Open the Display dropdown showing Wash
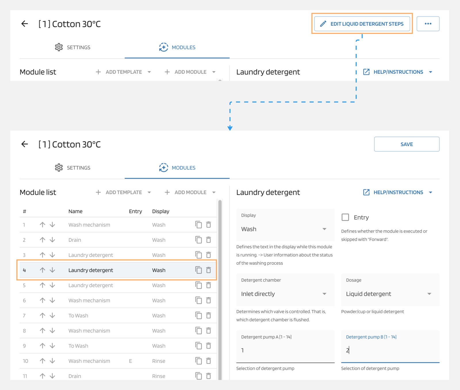Viewport: 460px width, 390px height. pyautogui.click(x=285, y=229)
